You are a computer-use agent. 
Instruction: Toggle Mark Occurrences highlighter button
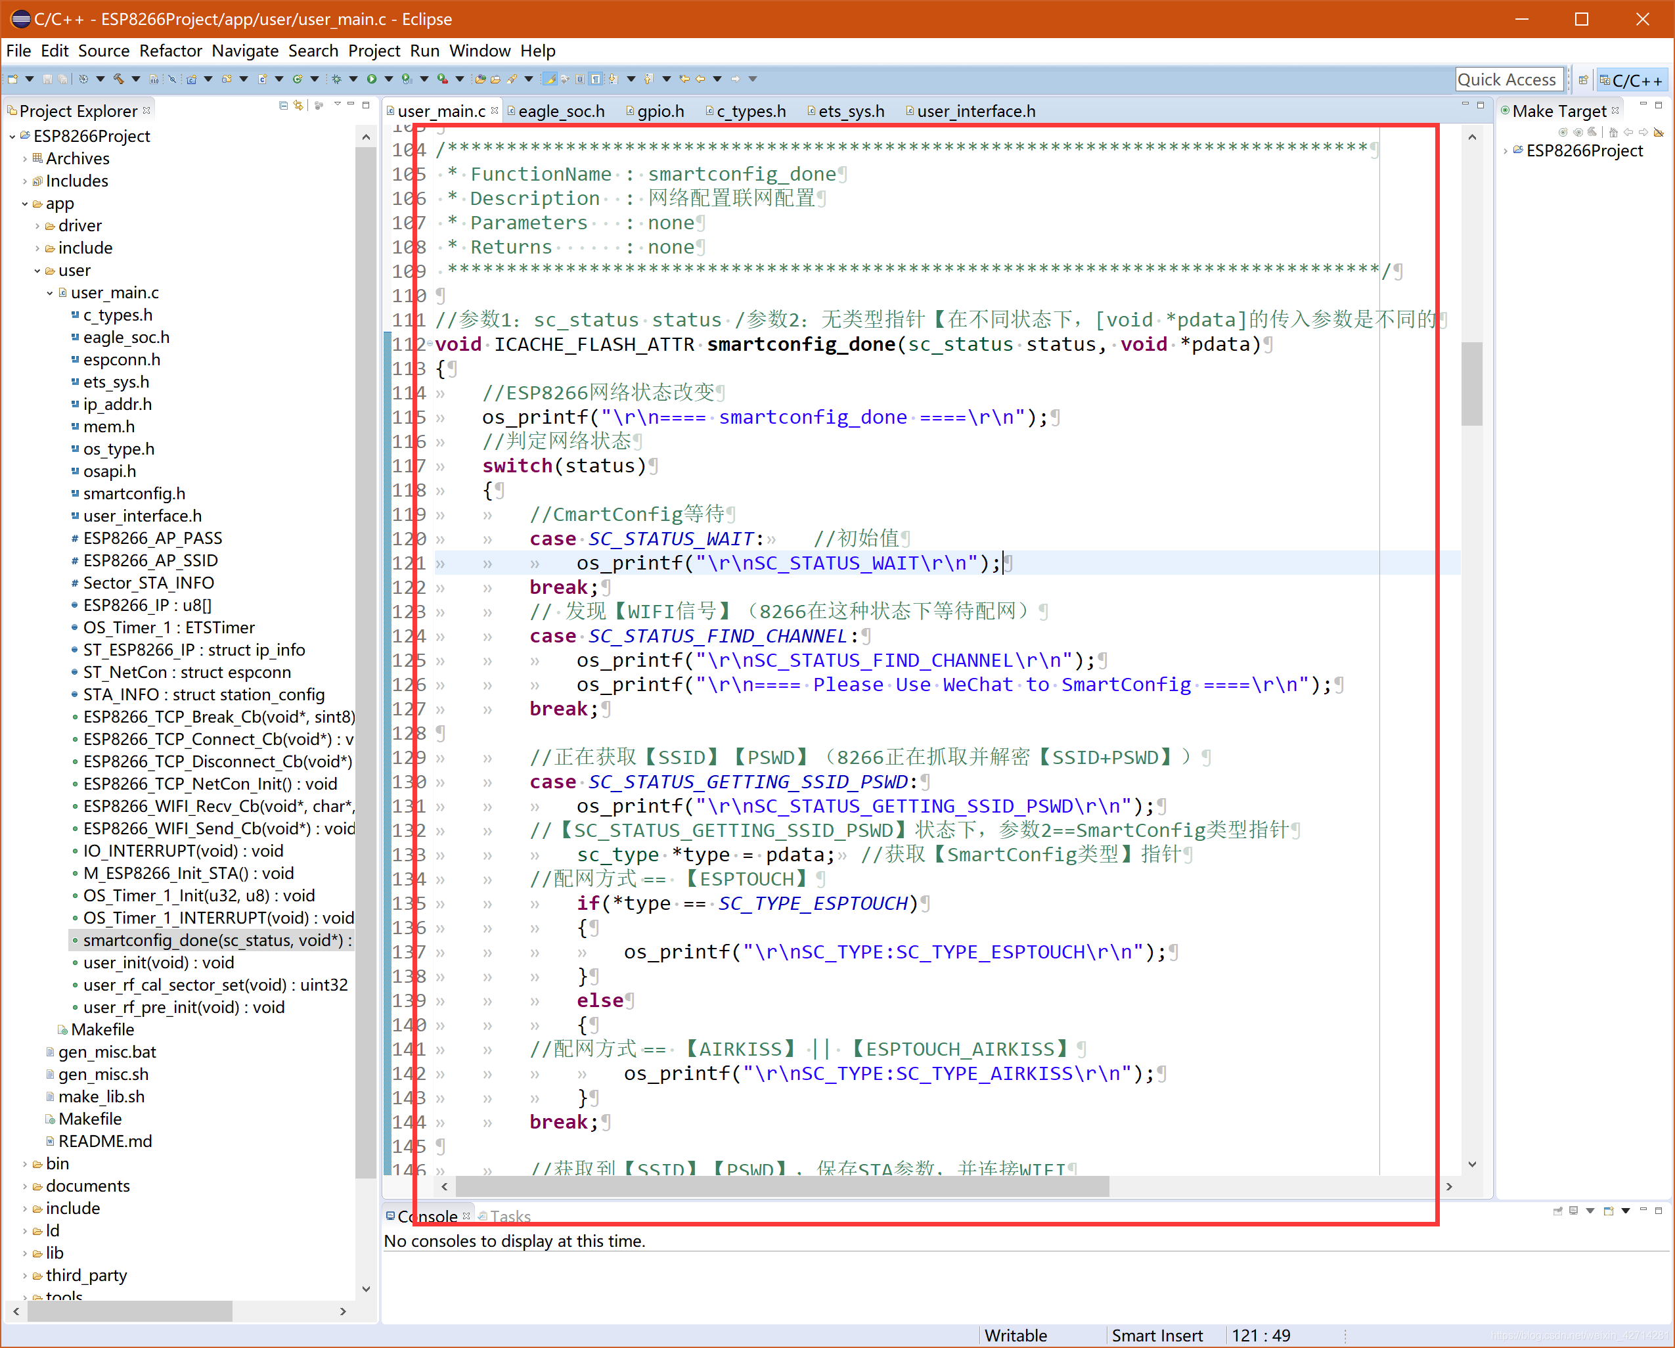550,78
